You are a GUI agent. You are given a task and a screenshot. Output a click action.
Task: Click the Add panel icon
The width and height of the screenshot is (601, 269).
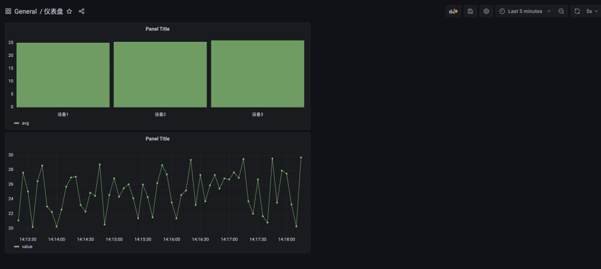click(453, 11)
